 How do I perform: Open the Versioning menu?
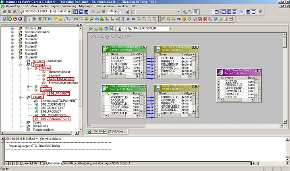click(x=69, y=6)
